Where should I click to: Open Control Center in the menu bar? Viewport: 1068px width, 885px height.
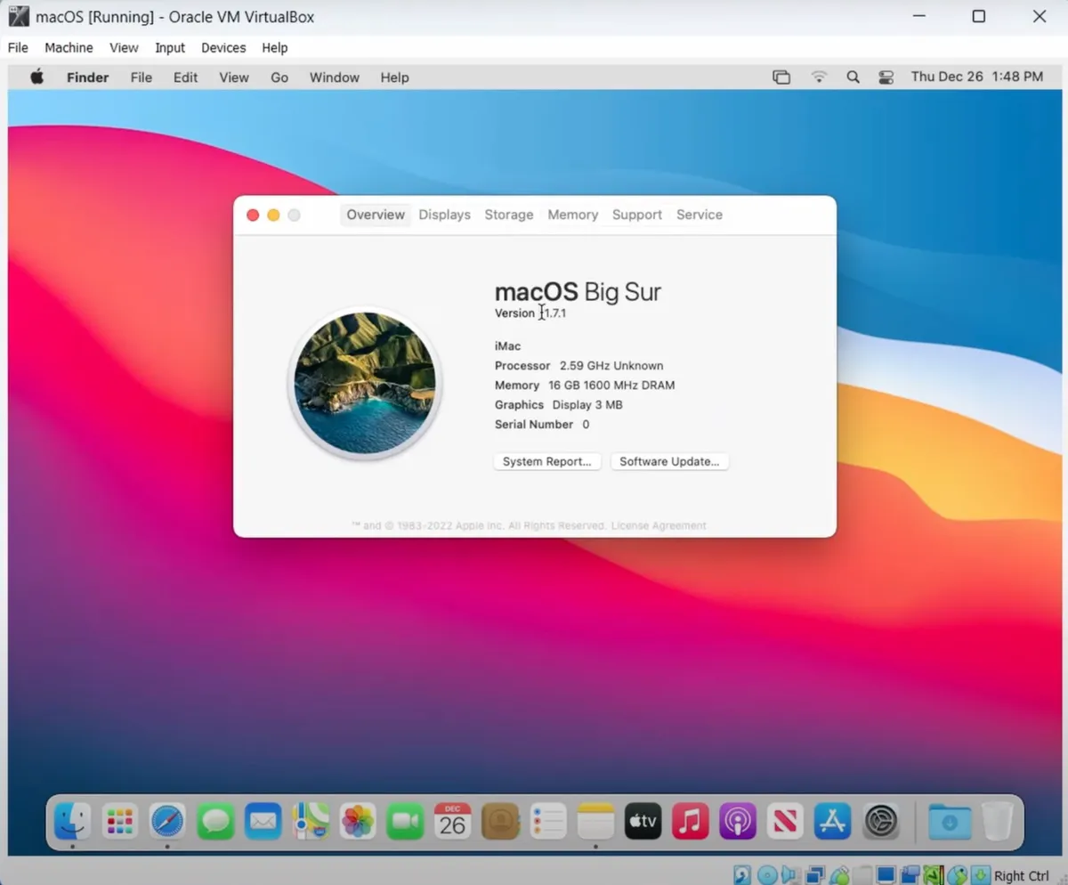pyautogui.click(x=886, y=77)
